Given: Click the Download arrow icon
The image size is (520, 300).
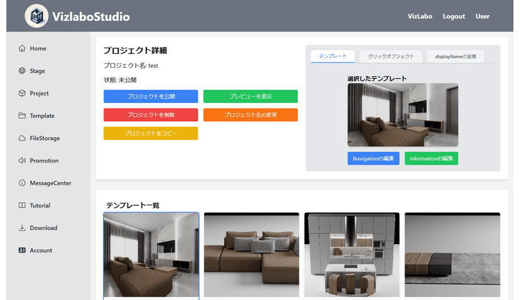Looking at the screenshot, I should click(x=22, y=228).
